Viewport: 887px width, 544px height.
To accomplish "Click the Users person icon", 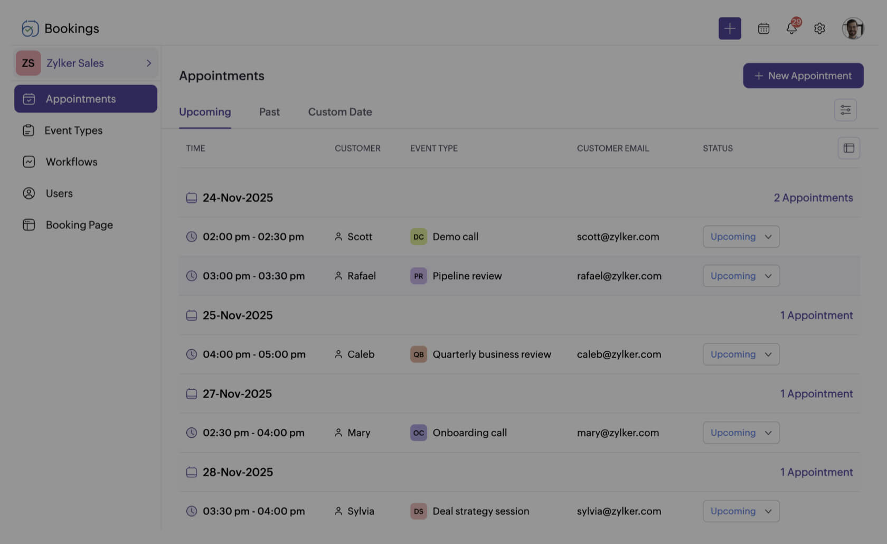I will pos(29,193).
